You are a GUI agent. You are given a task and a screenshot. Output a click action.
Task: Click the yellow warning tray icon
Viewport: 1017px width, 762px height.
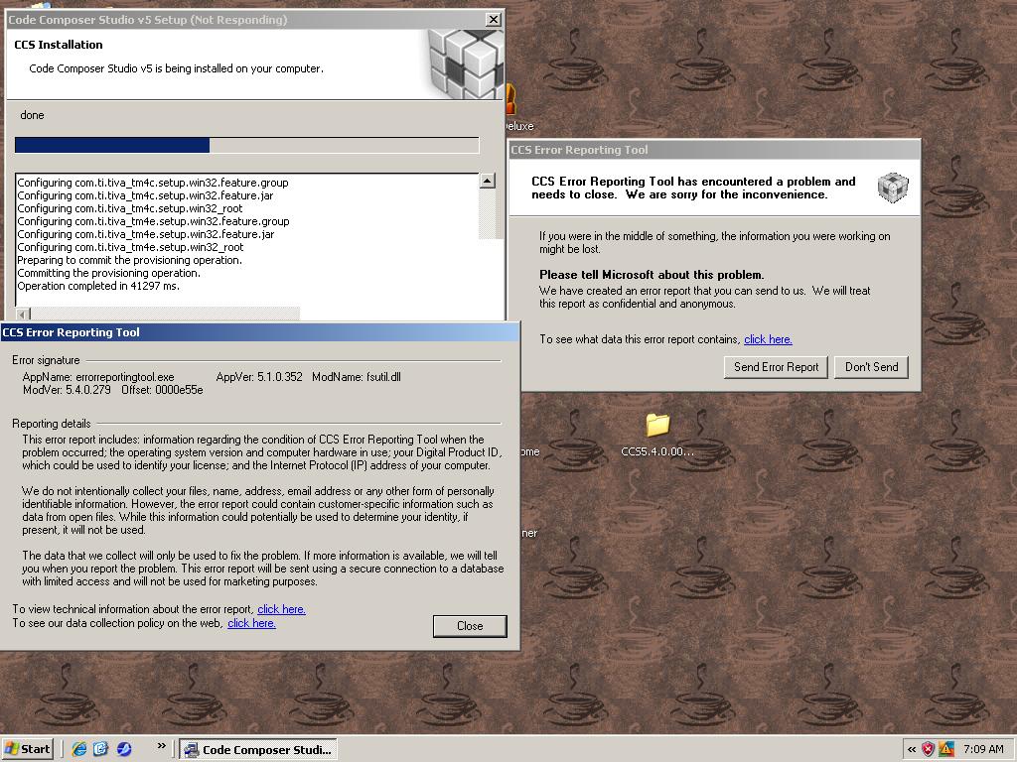[946, 750]
